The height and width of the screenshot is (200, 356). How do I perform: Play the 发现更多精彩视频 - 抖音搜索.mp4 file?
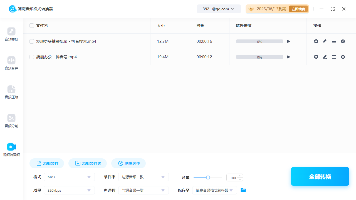(x=289, y=41)
